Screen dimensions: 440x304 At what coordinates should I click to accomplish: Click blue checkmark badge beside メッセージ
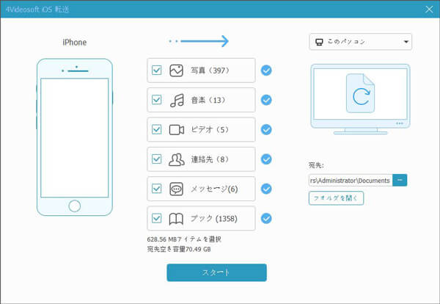click(x=266, y=189)
